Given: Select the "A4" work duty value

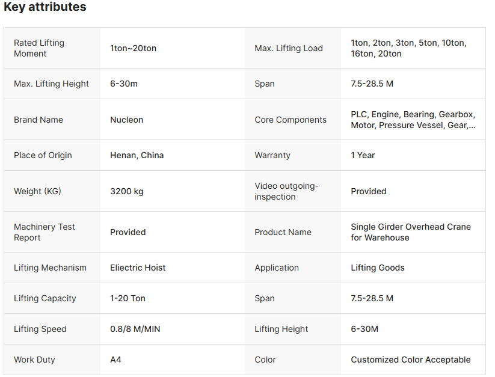Looking at the screenshot, I should tap(115, 360).
